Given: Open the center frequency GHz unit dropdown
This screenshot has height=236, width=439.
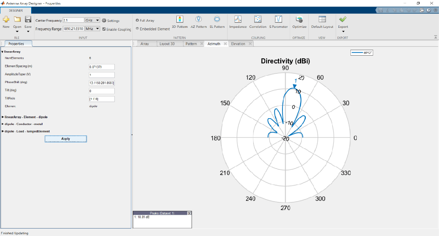Looking at the screenshot, I should coord(93,20).
